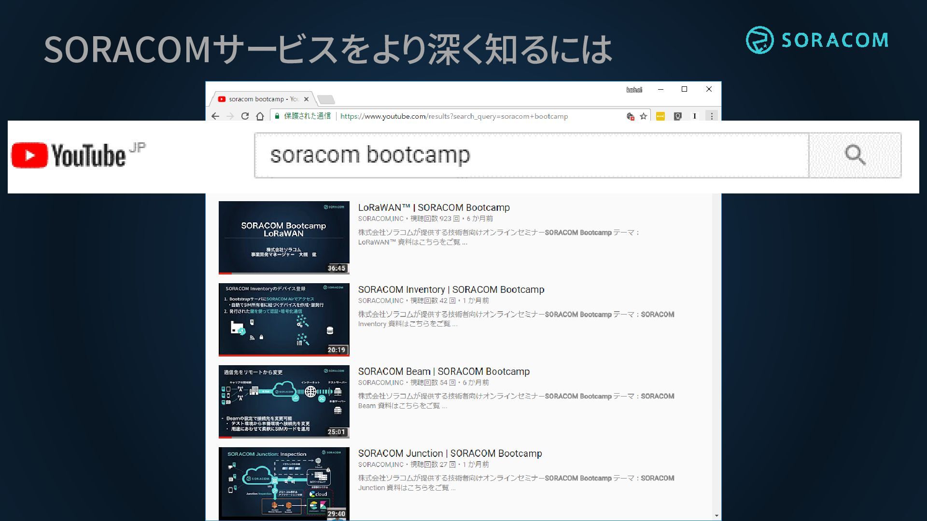Click the SORACOM logo on slide
This screenshot has height=521, width=927.
coord(817,40)
